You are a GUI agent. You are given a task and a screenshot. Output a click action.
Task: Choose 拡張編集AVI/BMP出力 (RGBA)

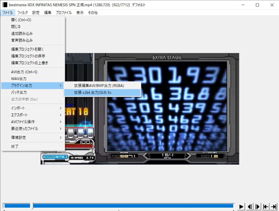click(102, 86)
